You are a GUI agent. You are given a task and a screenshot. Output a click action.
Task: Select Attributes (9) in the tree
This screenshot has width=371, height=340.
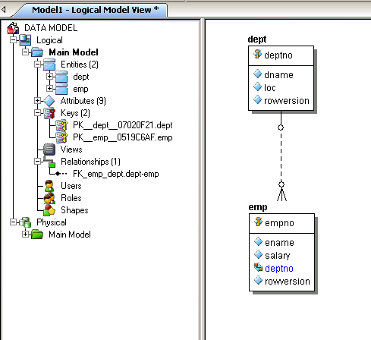click(x=83, y=101)
